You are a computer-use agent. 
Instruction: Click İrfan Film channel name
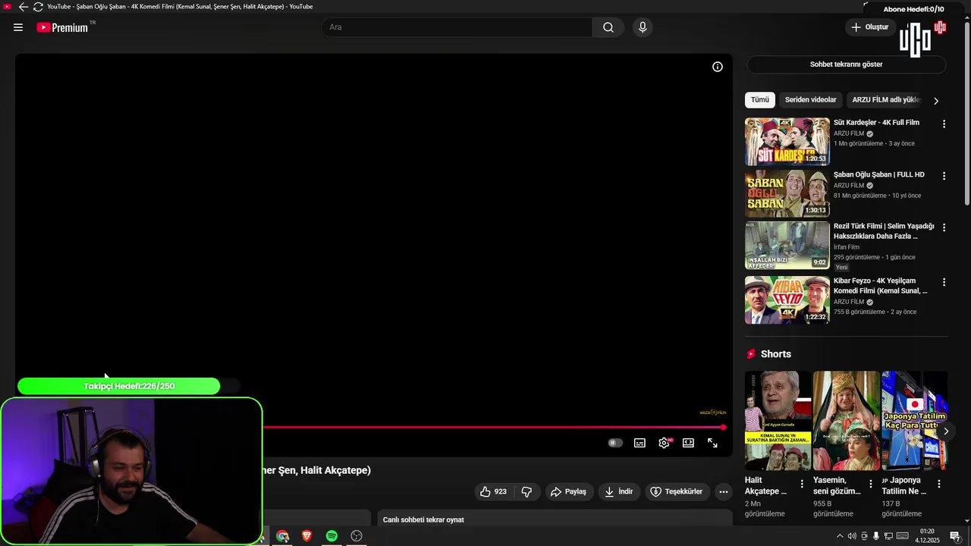847,247
